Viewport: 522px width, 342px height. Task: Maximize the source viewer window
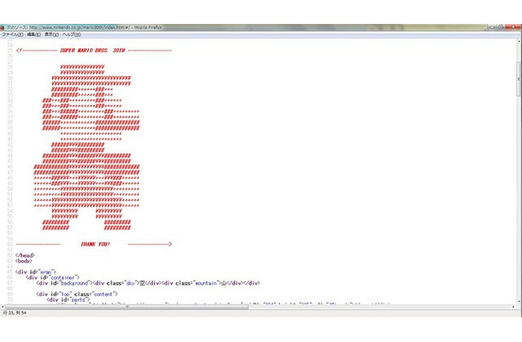pos(501,27)
